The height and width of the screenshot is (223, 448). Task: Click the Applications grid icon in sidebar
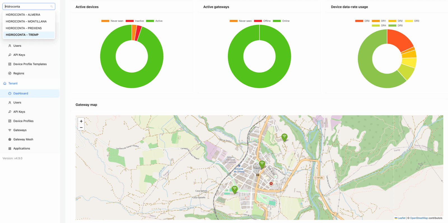(10, 149)
